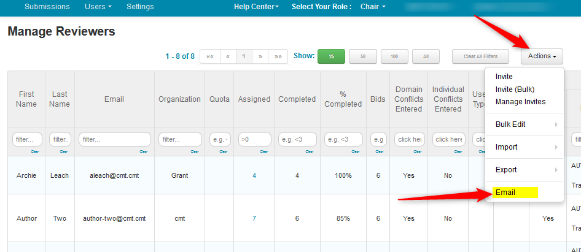Show 100 rows per page
This screenshot has height=252, width=581.
pyautogui.click(x=394, y=56)
